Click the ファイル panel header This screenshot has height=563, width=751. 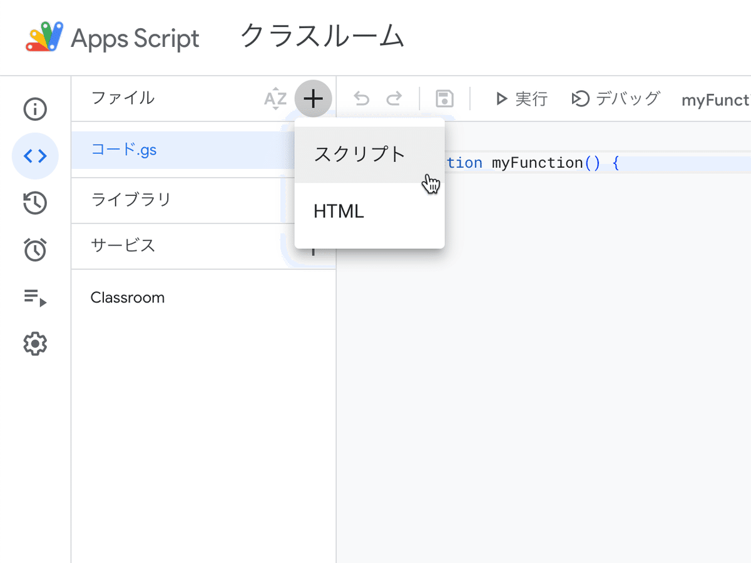(x=123, y=98)
